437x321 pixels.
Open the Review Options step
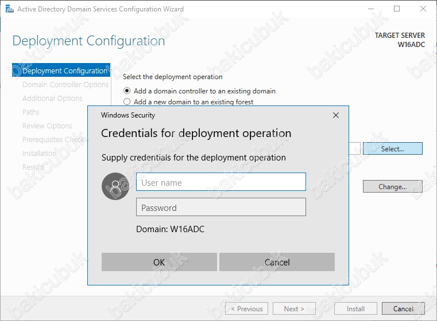coord(47,126)
